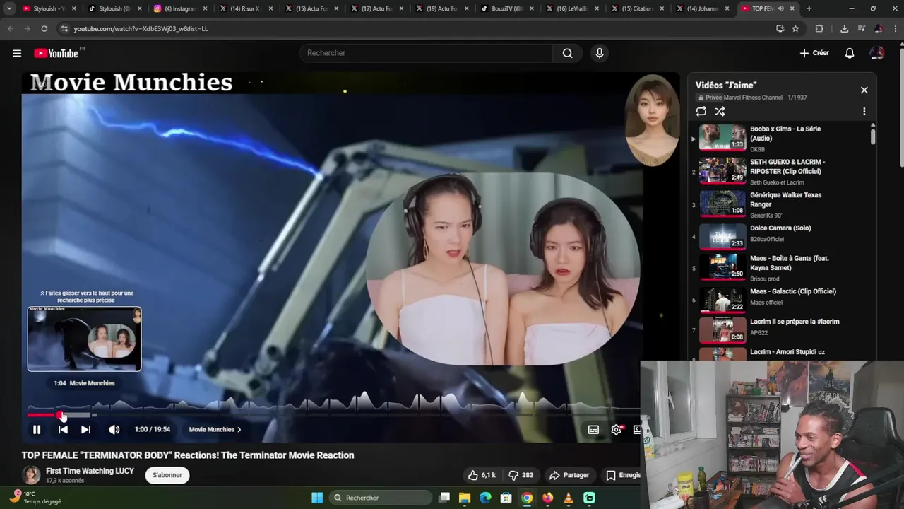Switch to the (14) Johanne tab

pos(703,8)
